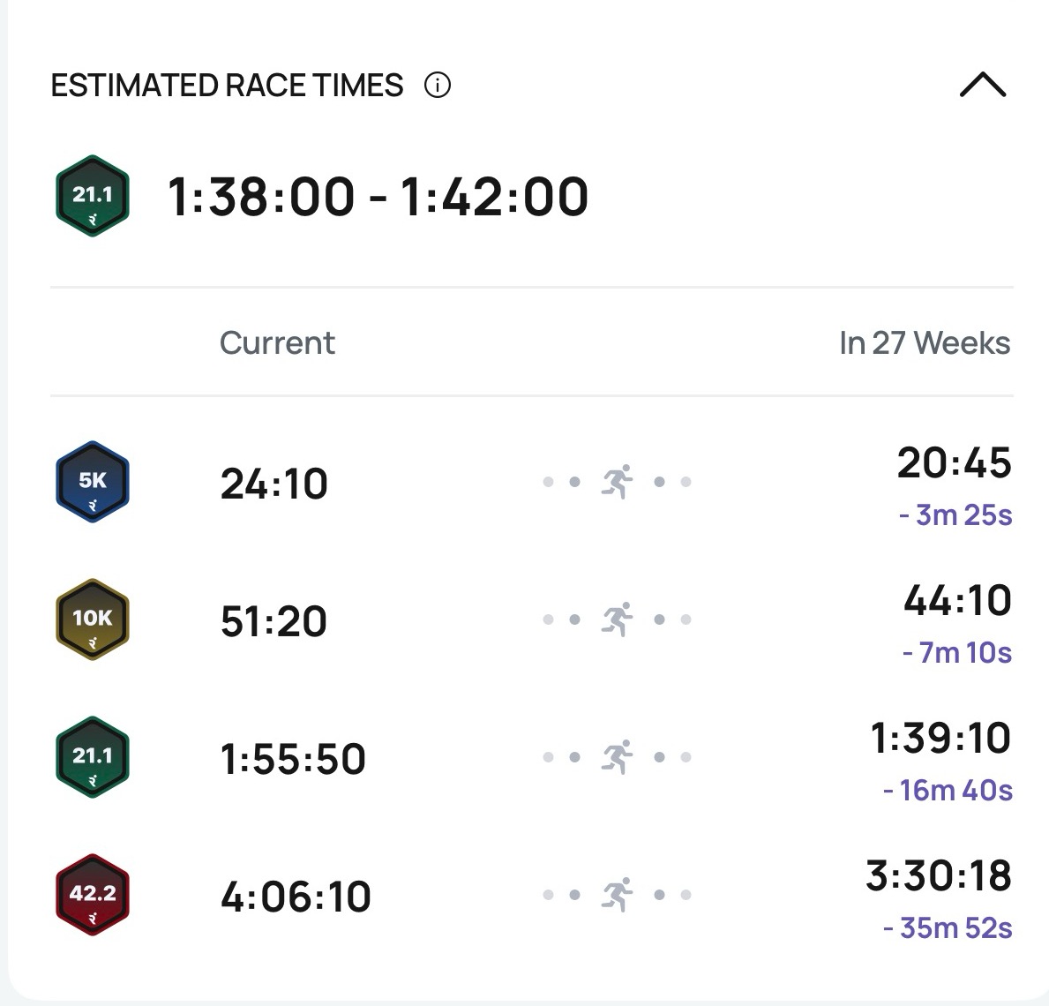Collapse the Estimated Race Times section

point(982,85)
